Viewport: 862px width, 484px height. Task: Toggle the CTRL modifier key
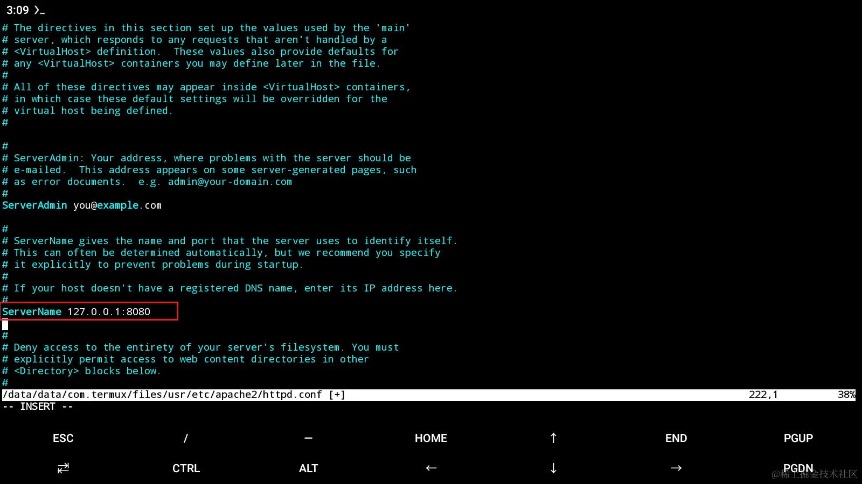pyautogui.click(x=186, y=468)
